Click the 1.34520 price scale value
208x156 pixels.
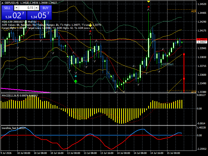(202, 4)
